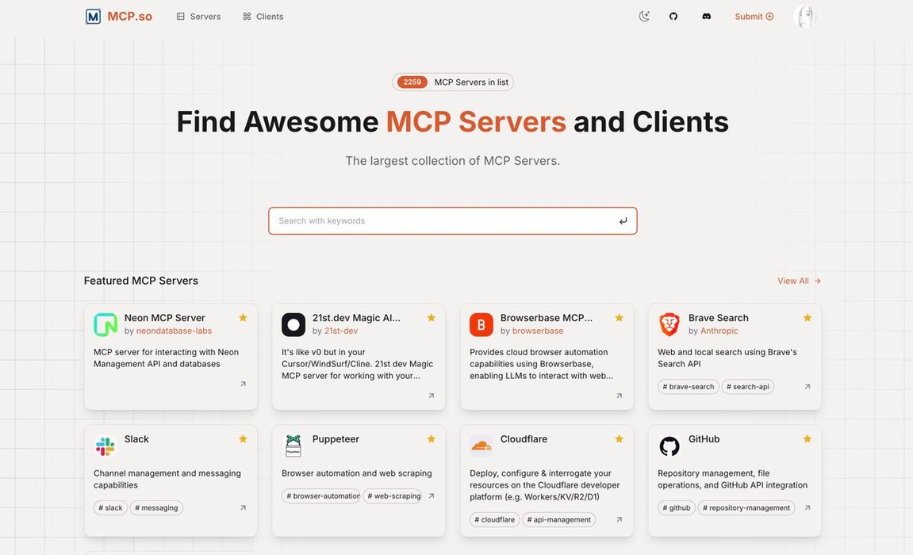Viewport: 913px width, 555px height.
Task: Click the MCP.so logo icon
Action: pyautogui.click(x=94, y=17)
